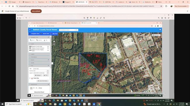Collapse the Parcel Viewer side panel arrow
The height and width of the screenshot is (106, 190).
coord(52,63)
